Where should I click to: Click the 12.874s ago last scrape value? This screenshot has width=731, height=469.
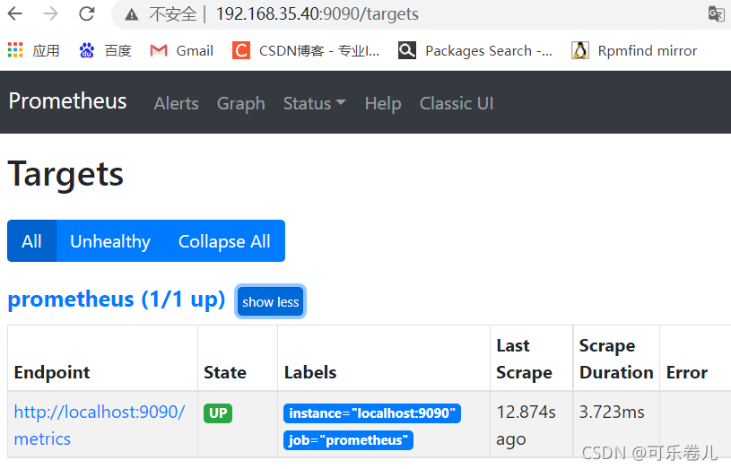(x=526, y=425)
